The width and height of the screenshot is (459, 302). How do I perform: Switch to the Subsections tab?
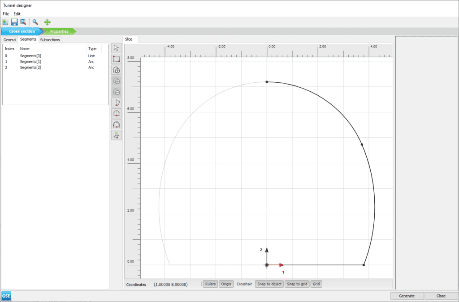click(49, 39)
